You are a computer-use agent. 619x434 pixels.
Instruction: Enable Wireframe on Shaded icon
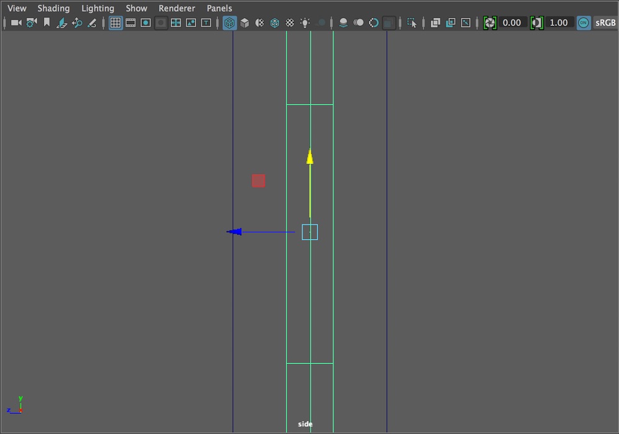(275, 23)
